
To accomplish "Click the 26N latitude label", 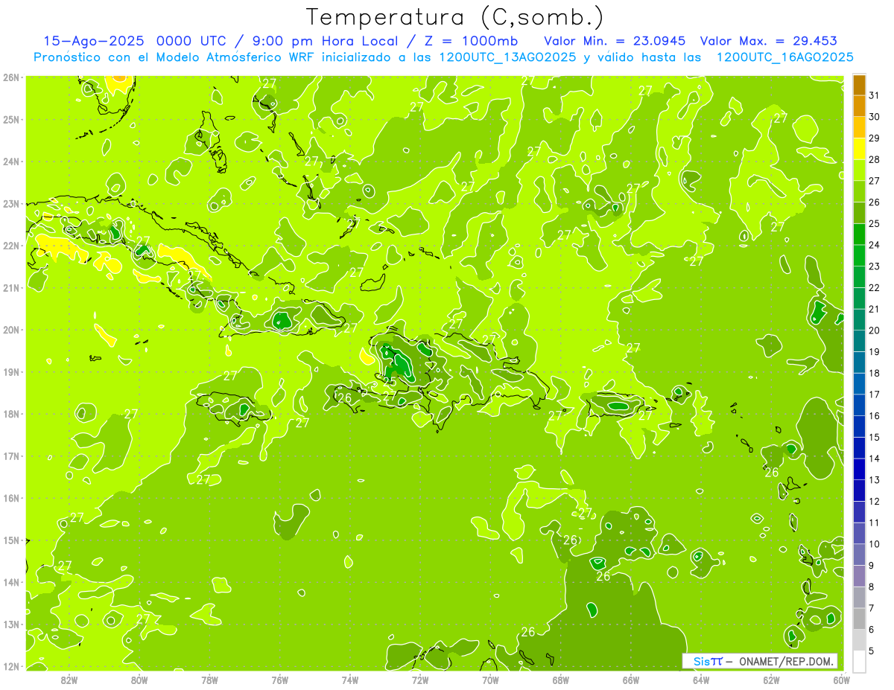I will coord(11,77).
